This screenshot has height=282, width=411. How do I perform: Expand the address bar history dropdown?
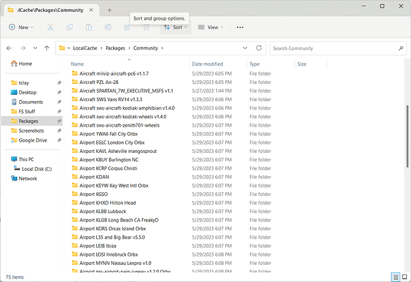tap(245, 48)
